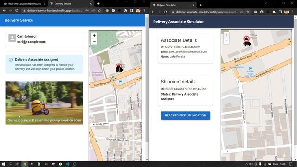The width and height of the screenshot is (297, 167).
Task: Reload the Delivery Simulator page
Action: (x=165, y=12)
